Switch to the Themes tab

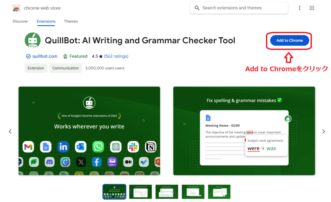pos(71,21)
